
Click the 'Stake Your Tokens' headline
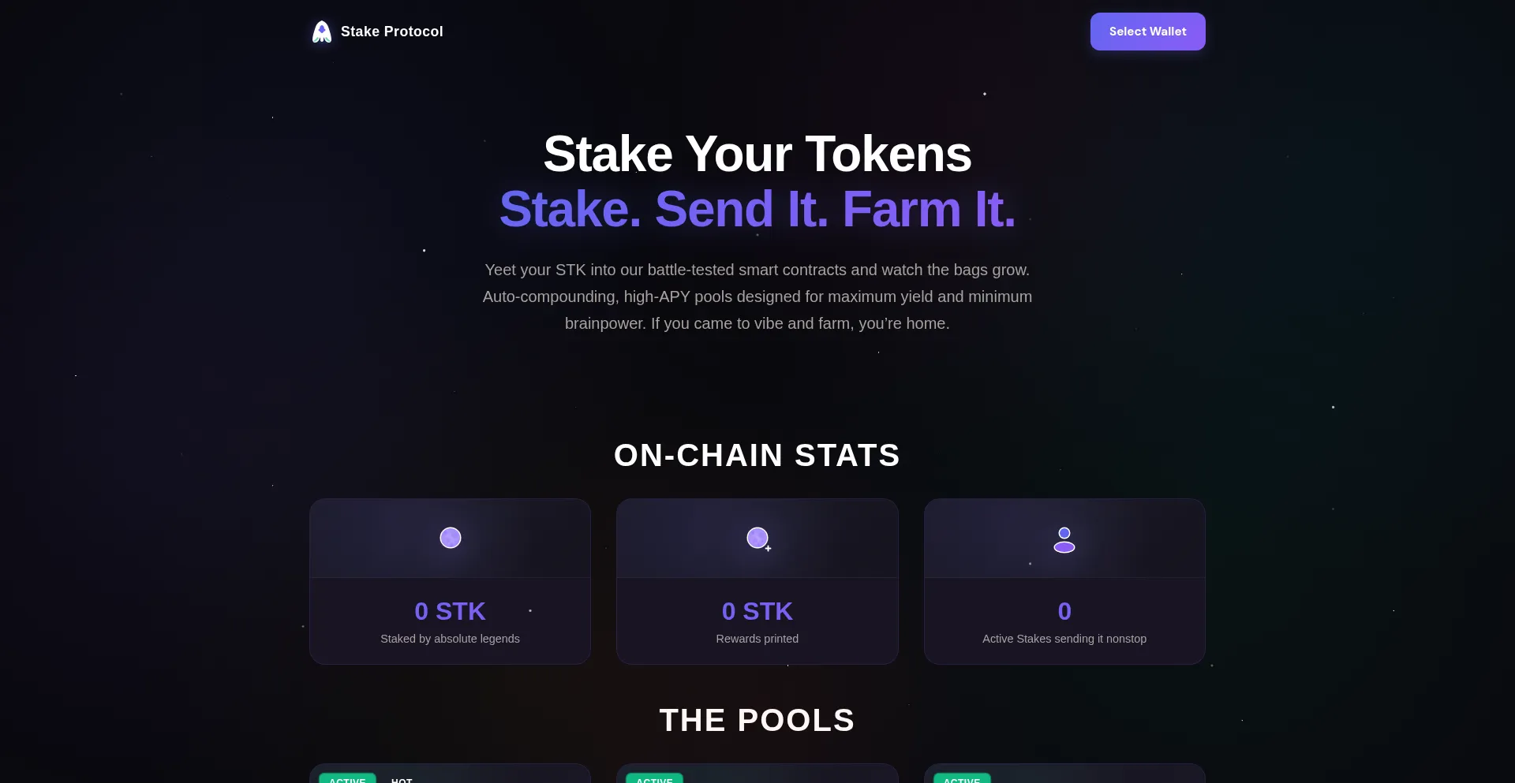point(757,154)
